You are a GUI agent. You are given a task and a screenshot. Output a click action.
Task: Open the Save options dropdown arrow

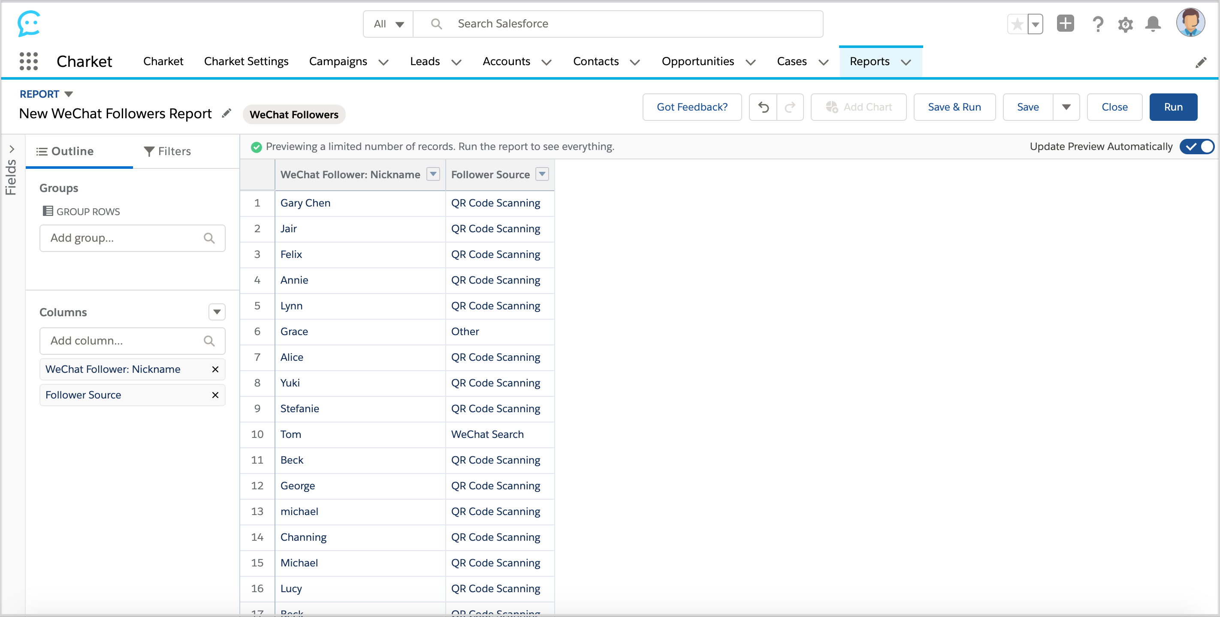(1066, 108)
